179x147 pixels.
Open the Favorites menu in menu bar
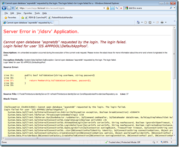(28, 13)
